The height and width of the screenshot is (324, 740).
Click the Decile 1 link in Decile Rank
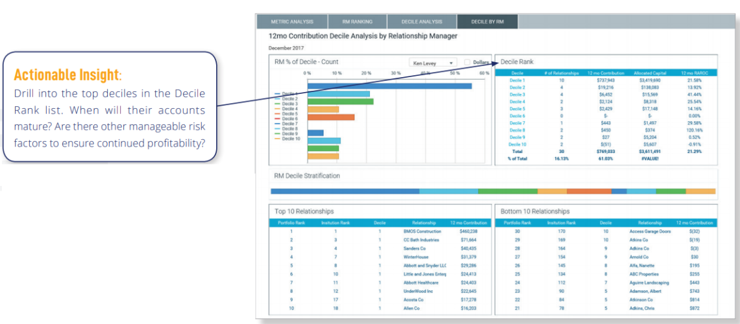coord(517,80)
